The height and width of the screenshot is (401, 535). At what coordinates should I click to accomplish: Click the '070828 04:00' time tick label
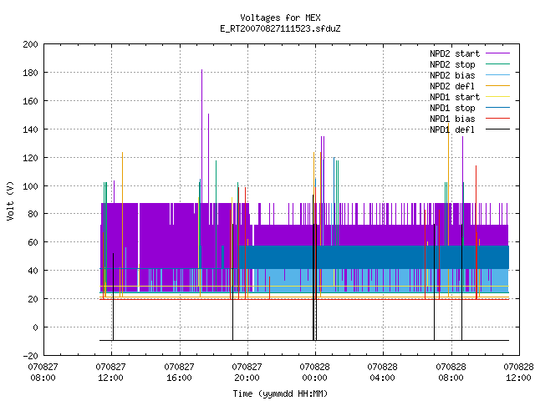click(x=383, y=373)
